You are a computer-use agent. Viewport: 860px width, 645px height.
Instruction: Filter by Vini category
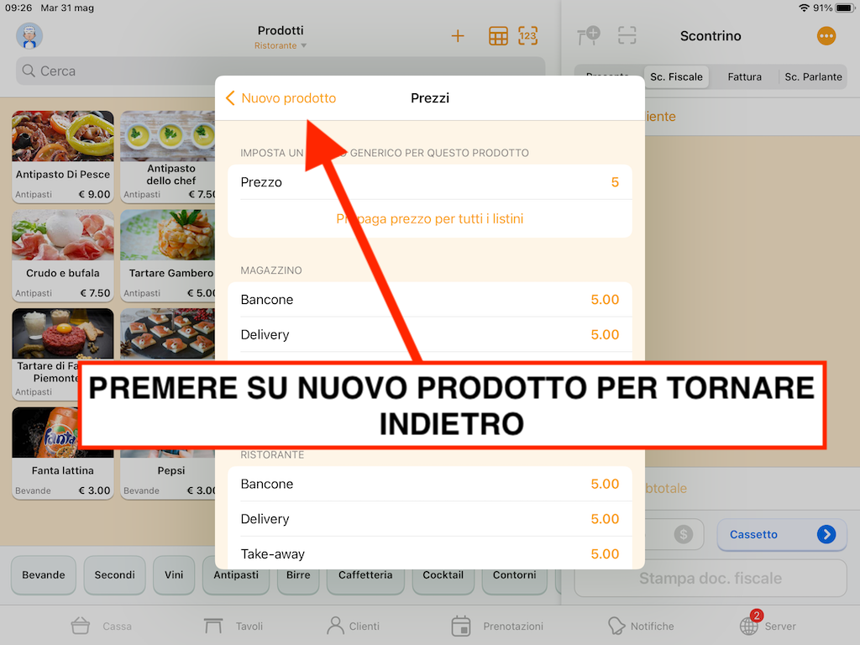click(174, 574)
